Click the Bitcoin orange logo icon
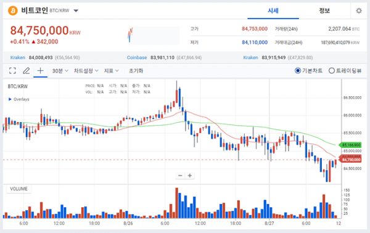The image size is (370, 233). coord(13,10)
